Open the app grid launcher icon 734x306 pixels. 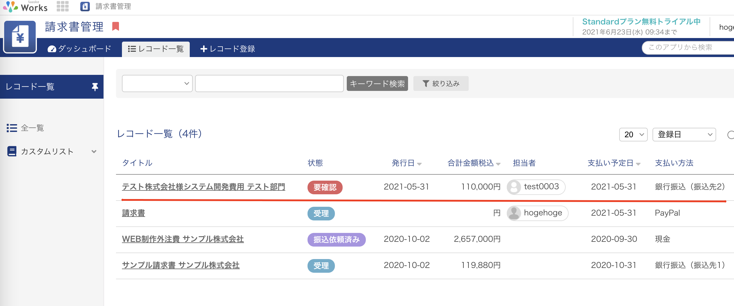[63, 6]
